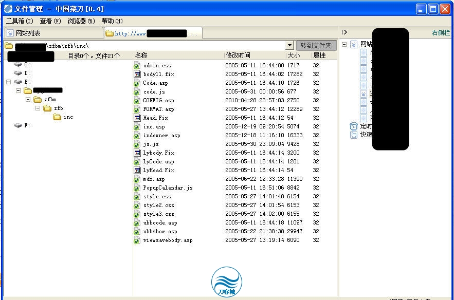The height and width of the screenshot is (300, 454).
Task: Select the style2.css file name
Action: coord(159,205)
